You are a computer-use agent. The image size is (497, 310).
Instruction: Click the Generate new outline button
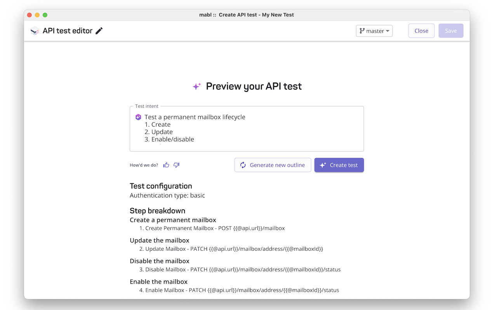(273, 165)
